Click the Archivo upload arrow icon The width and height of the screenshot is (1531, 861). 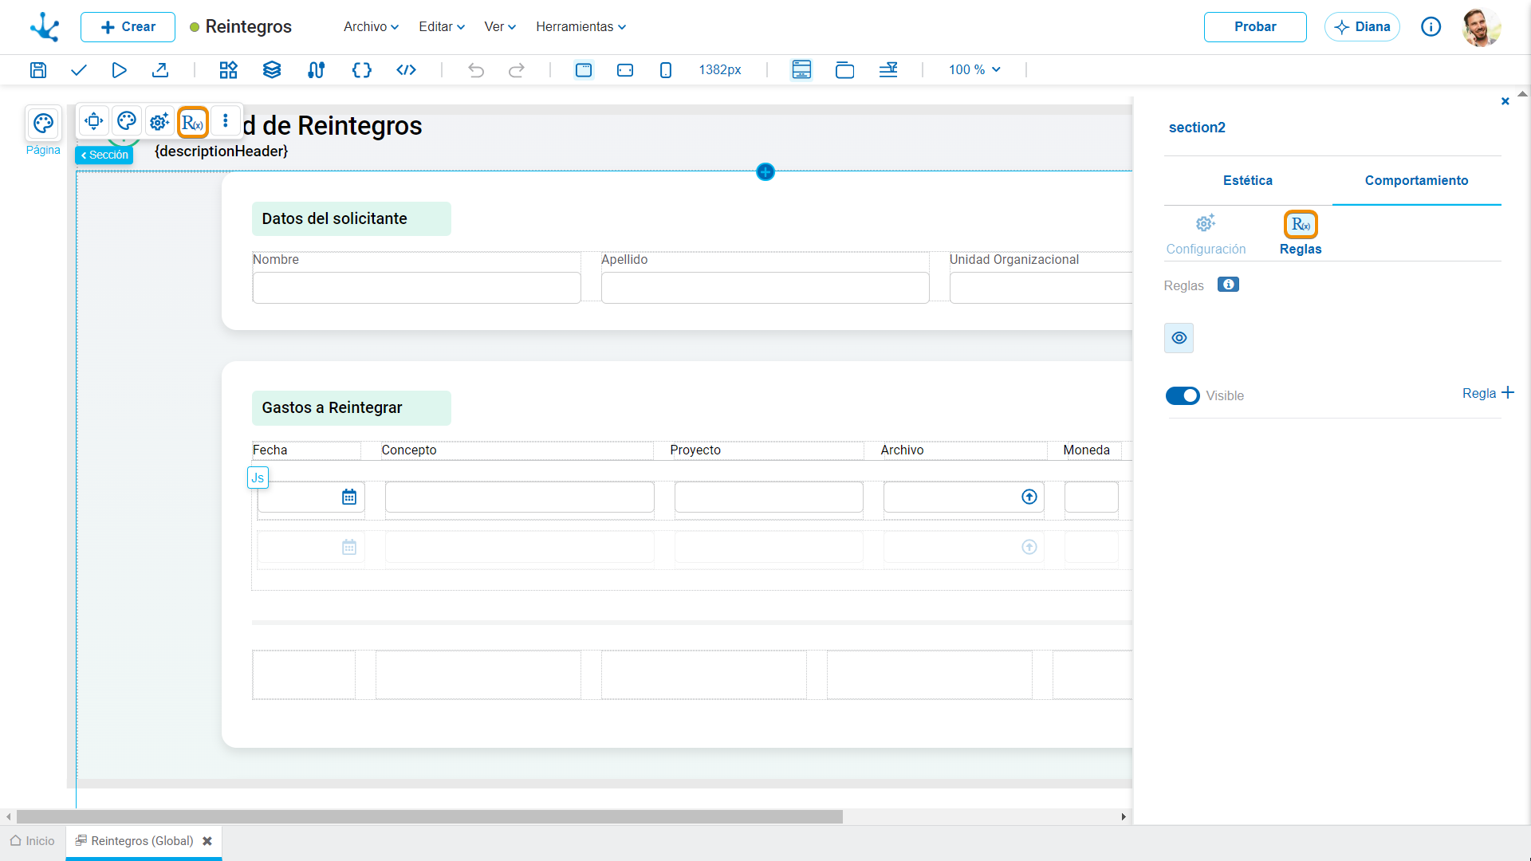point(1029,497)
